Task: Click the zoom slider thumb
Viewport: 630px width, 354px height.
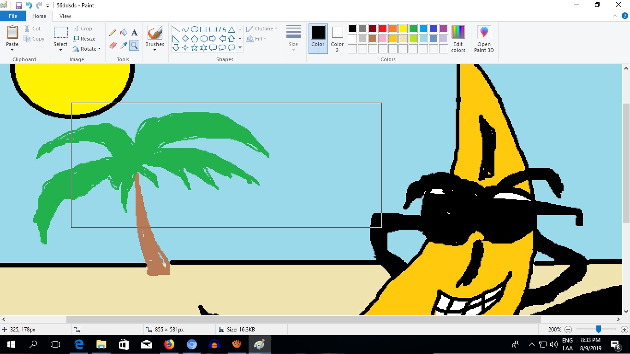Action: tap(598, 329)
